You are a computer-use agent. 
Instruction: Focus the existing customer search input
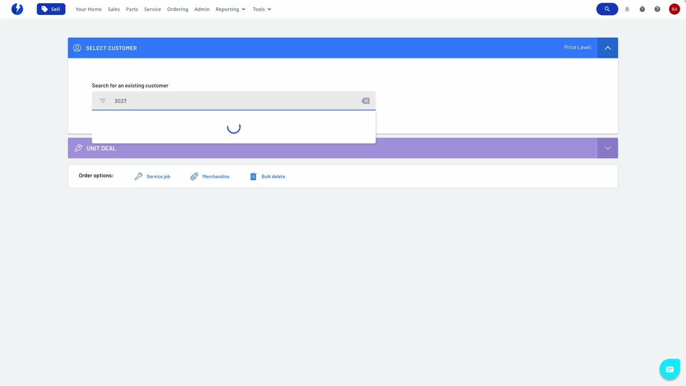[234, 101]
